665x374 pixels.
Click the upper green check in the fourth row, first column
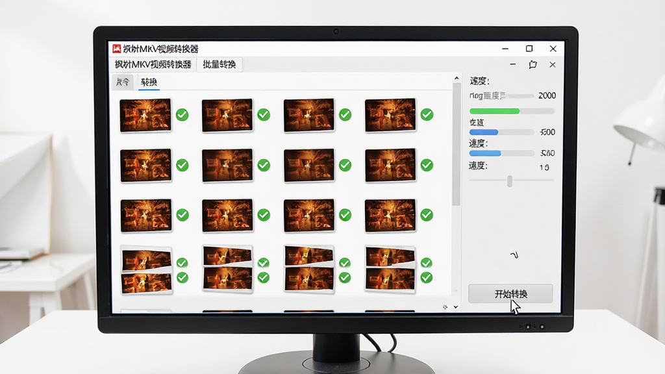point(182,263)
